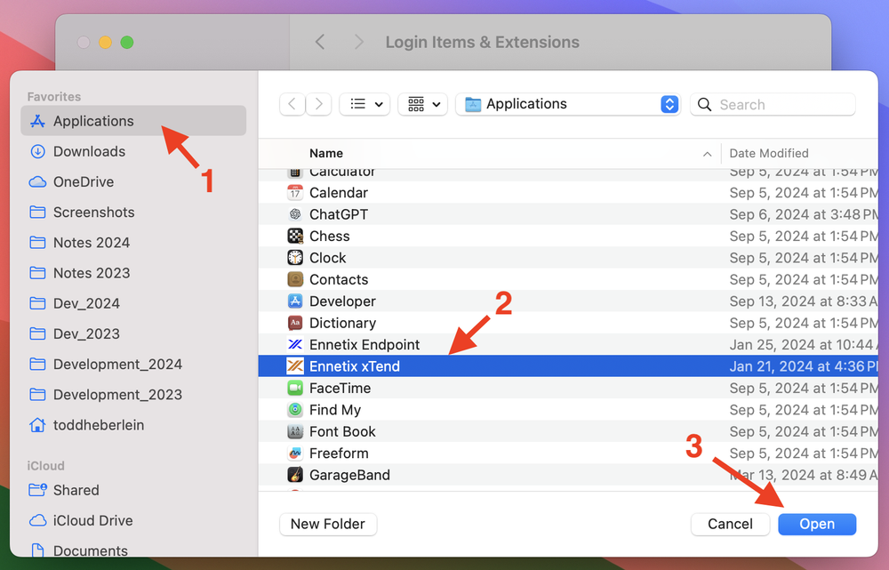
Task: Click the 'Ennetix Endpoint' file name
Action: pos(364,345)
